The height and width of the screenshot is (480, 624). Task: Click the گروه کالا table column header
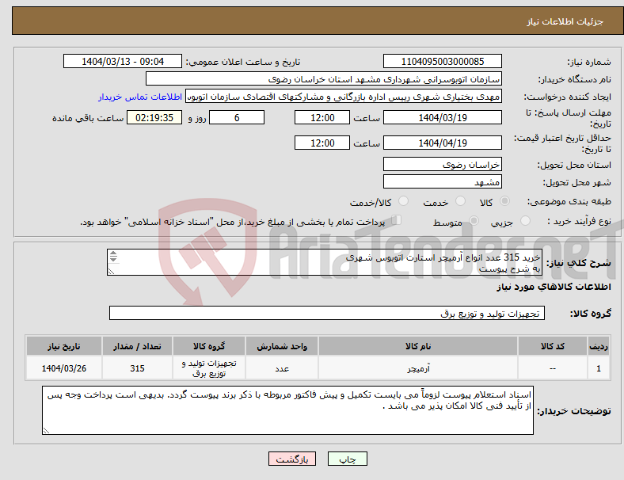click(x=209, y=346)
